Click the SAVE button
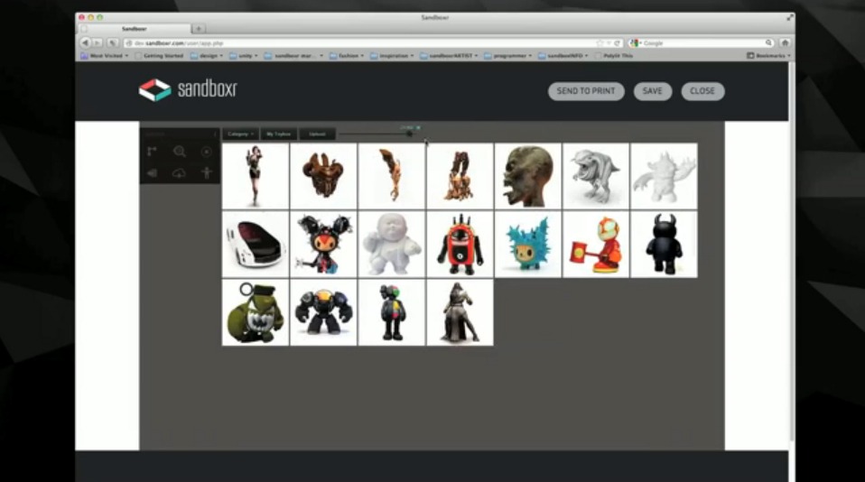The width and height of the screenshot is (865, 482). coord(653,91)
